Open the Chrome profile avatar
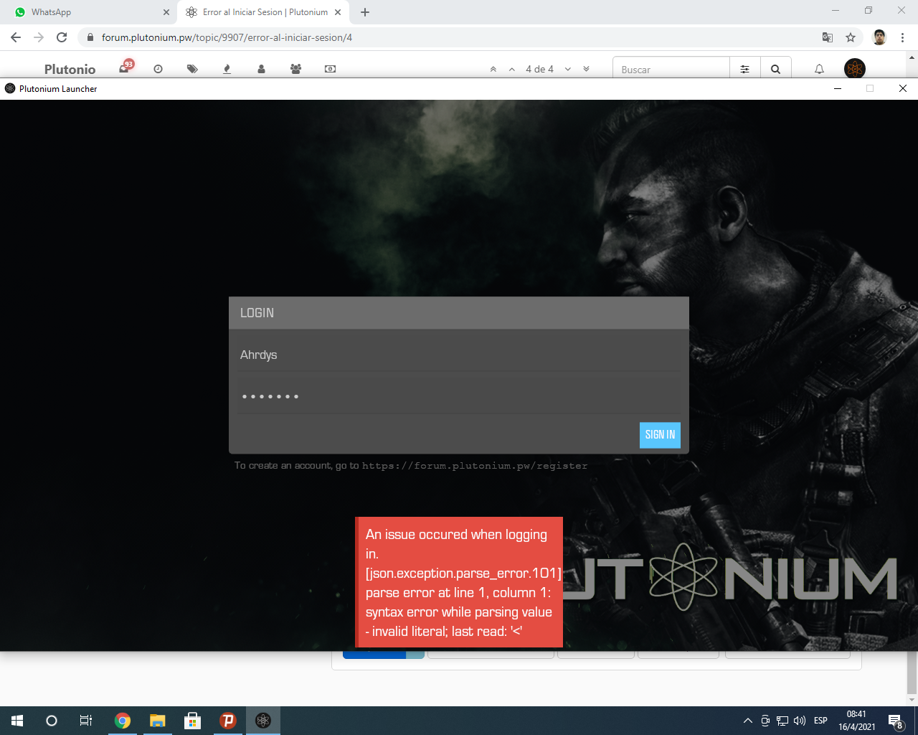918x735 pixels. pos(879,37)
